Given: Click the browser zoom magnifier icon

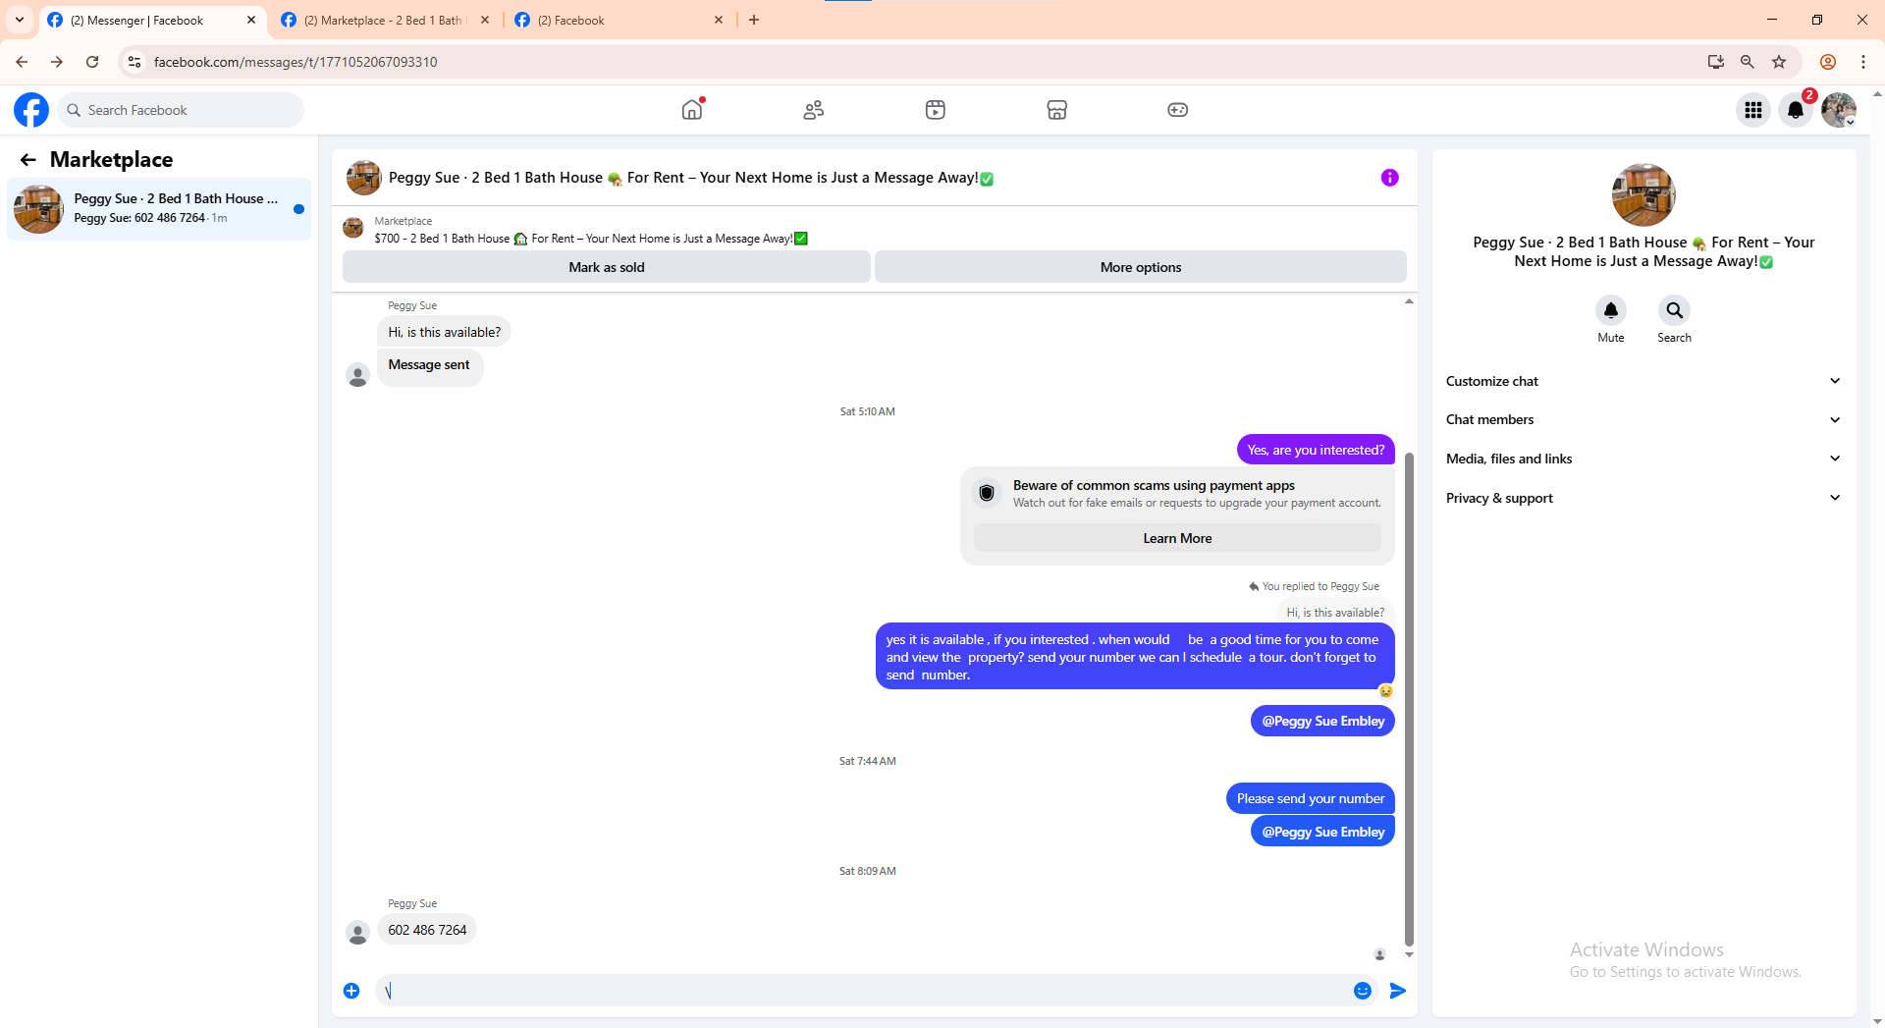Looking at the screenshot, I should (x=1748, y=62).
